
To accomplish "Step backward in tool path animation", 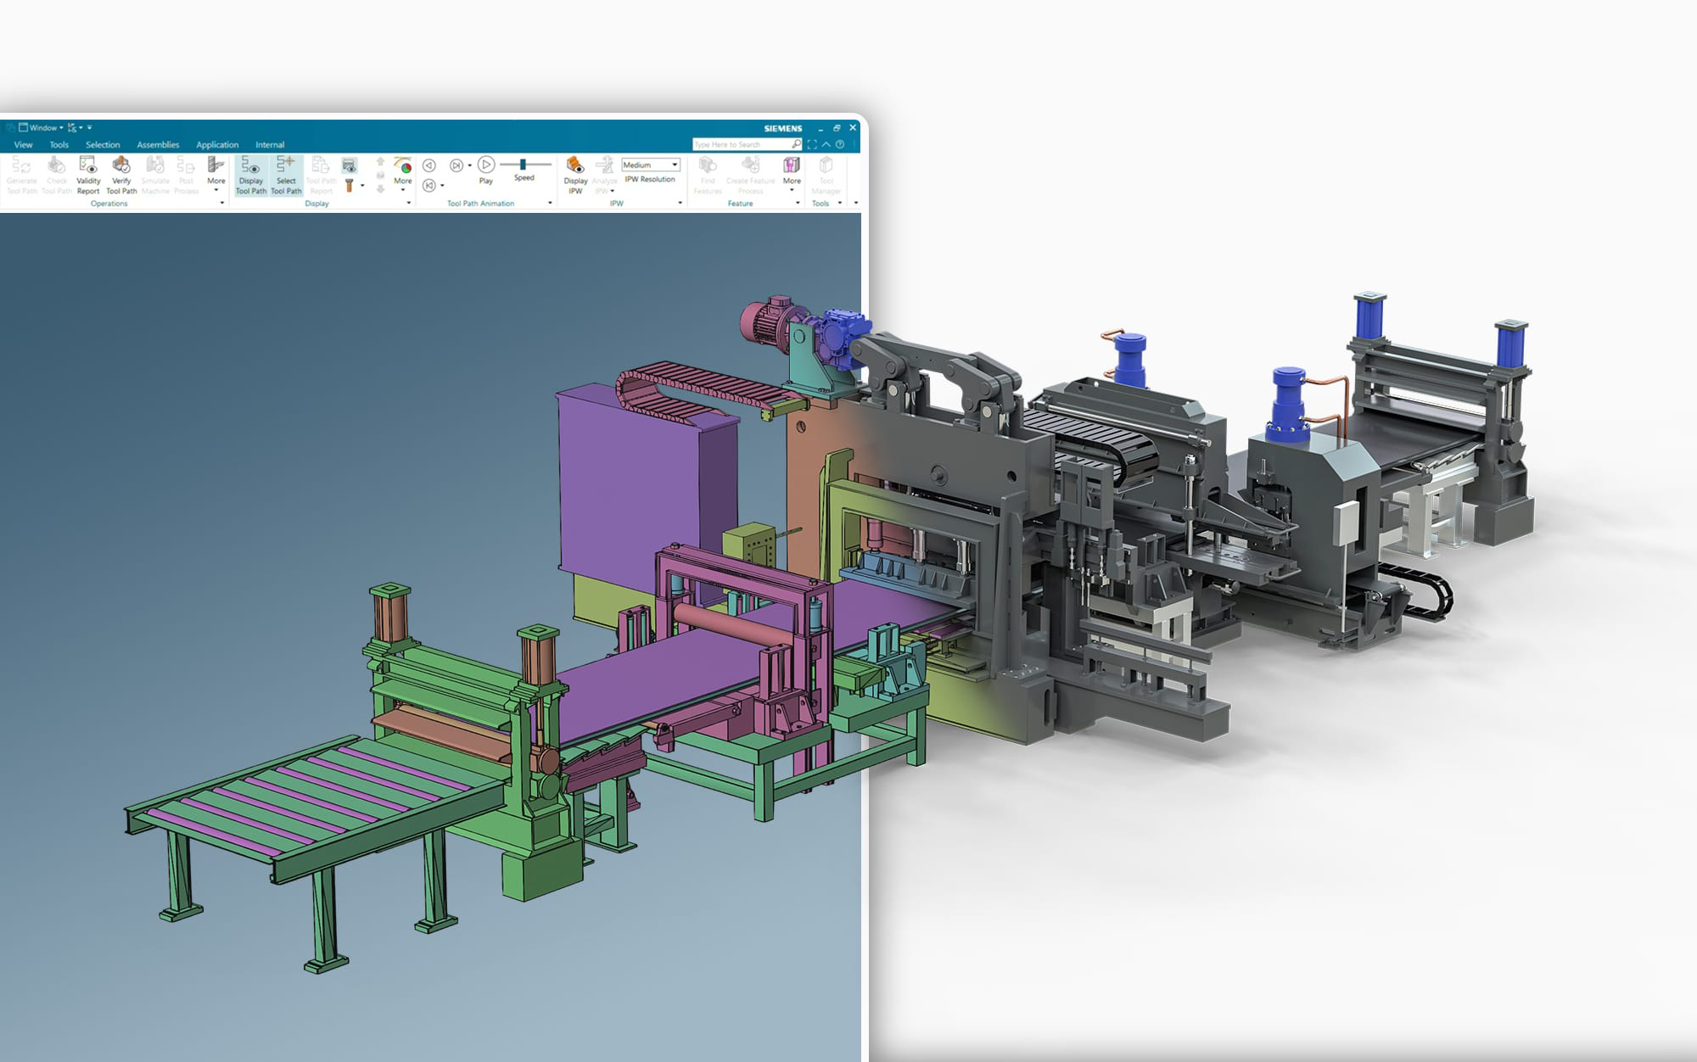I will 429,165.
